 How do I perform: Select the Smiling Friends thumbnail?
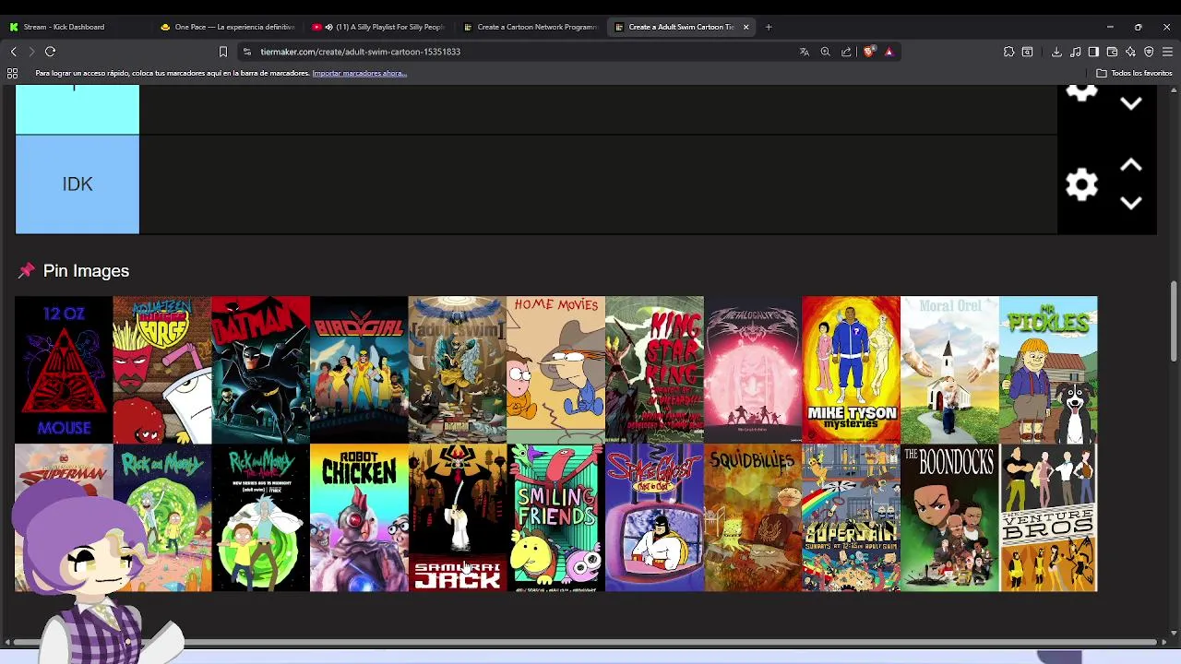(x=555, y=517)
